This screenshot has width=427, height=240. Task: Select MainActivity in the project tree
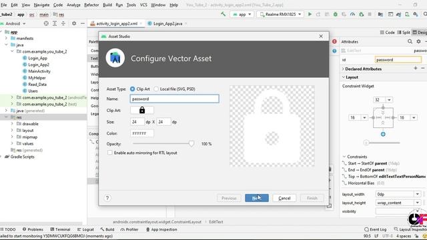coord(39,71)
